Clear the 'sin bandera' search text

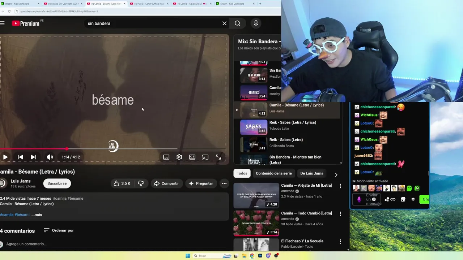point(224,23)
